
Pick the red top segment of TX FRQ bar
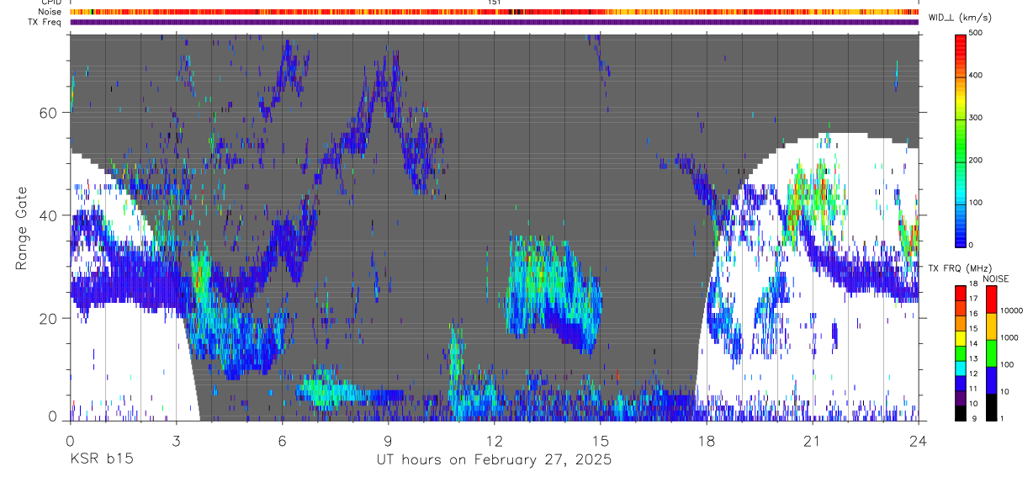tap(961, 292)
